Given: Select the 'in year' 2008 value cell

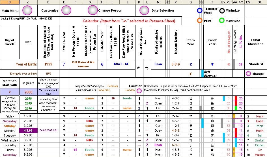Looking at the screenshot, I should (x=28, y=92).
